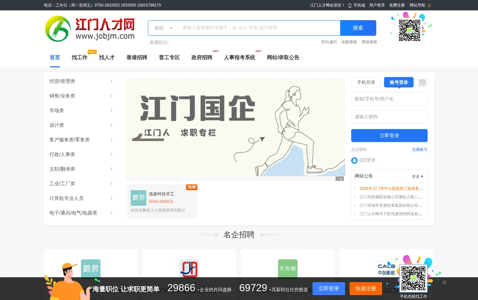Click the header QR code image
This screenshot has width=478, height=300.
click(410, 30)
